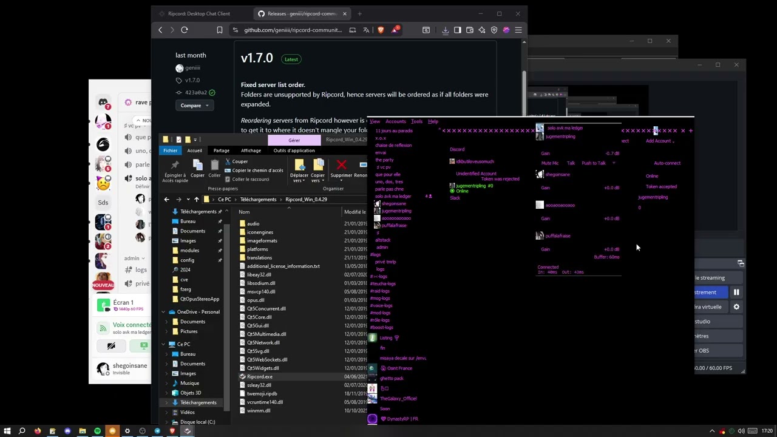Open taskbar search icon

pos(22,431)
